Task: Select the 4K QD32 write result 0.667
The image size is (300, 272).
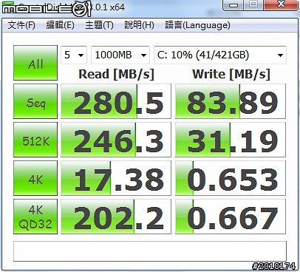Action: [231, 217]
